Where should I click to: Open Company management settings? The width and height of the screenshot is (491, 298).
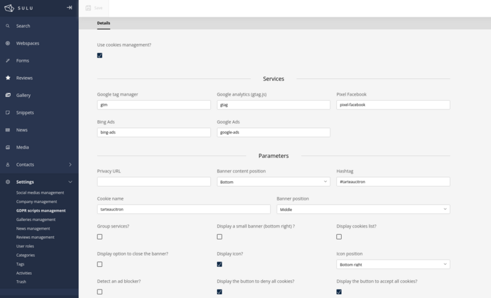[x=36, y=202]
